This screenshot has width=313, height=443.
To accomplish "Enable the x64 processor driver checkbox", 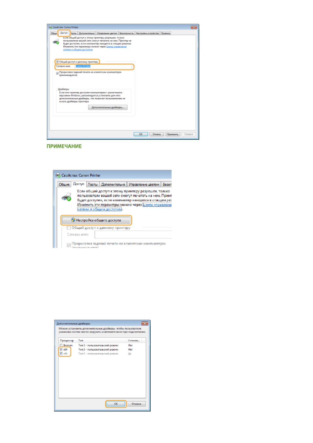I will coord(61,349).
